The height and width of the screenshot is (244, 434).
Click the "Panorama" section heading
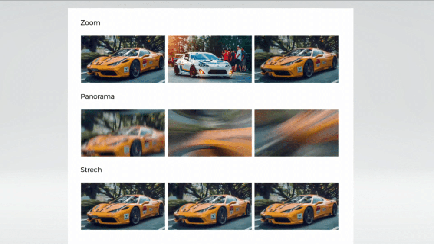(97, 96)
